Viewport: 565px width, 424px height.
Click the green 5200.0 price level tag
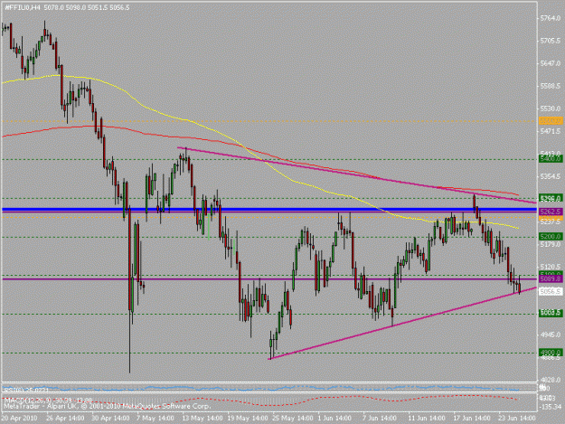(x=551, y=236)
